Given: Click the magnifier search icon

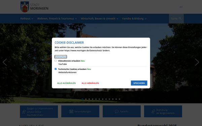Looking at the screenshot, I should pos(180,18).
